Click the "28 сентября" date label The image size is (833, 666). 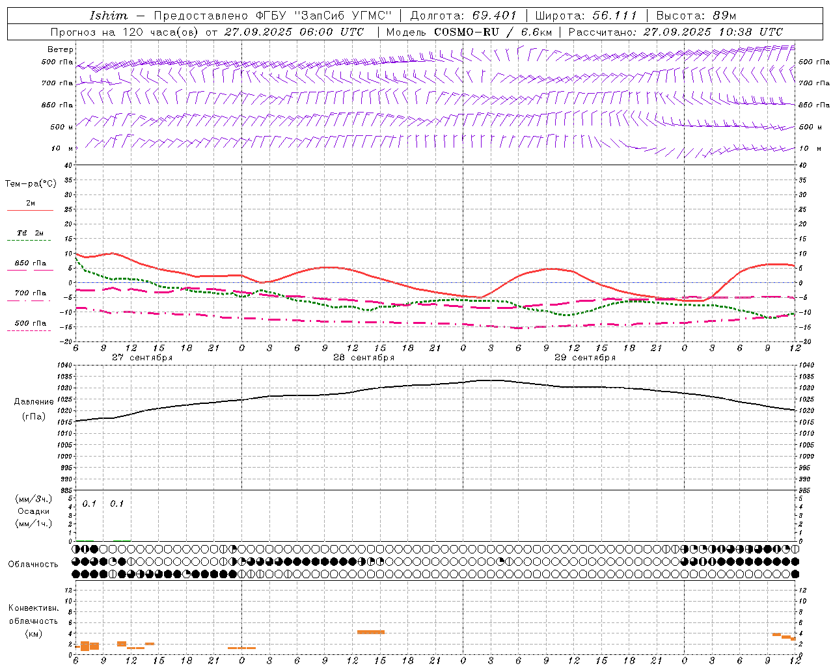click(364, 358)
